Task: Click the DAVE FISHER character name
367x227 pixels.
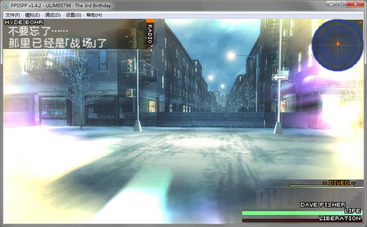Action: [322, 204]
